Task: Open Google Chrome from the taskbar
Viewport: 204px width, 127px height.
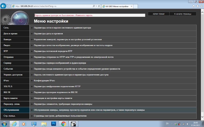Action: pos(63,124)
